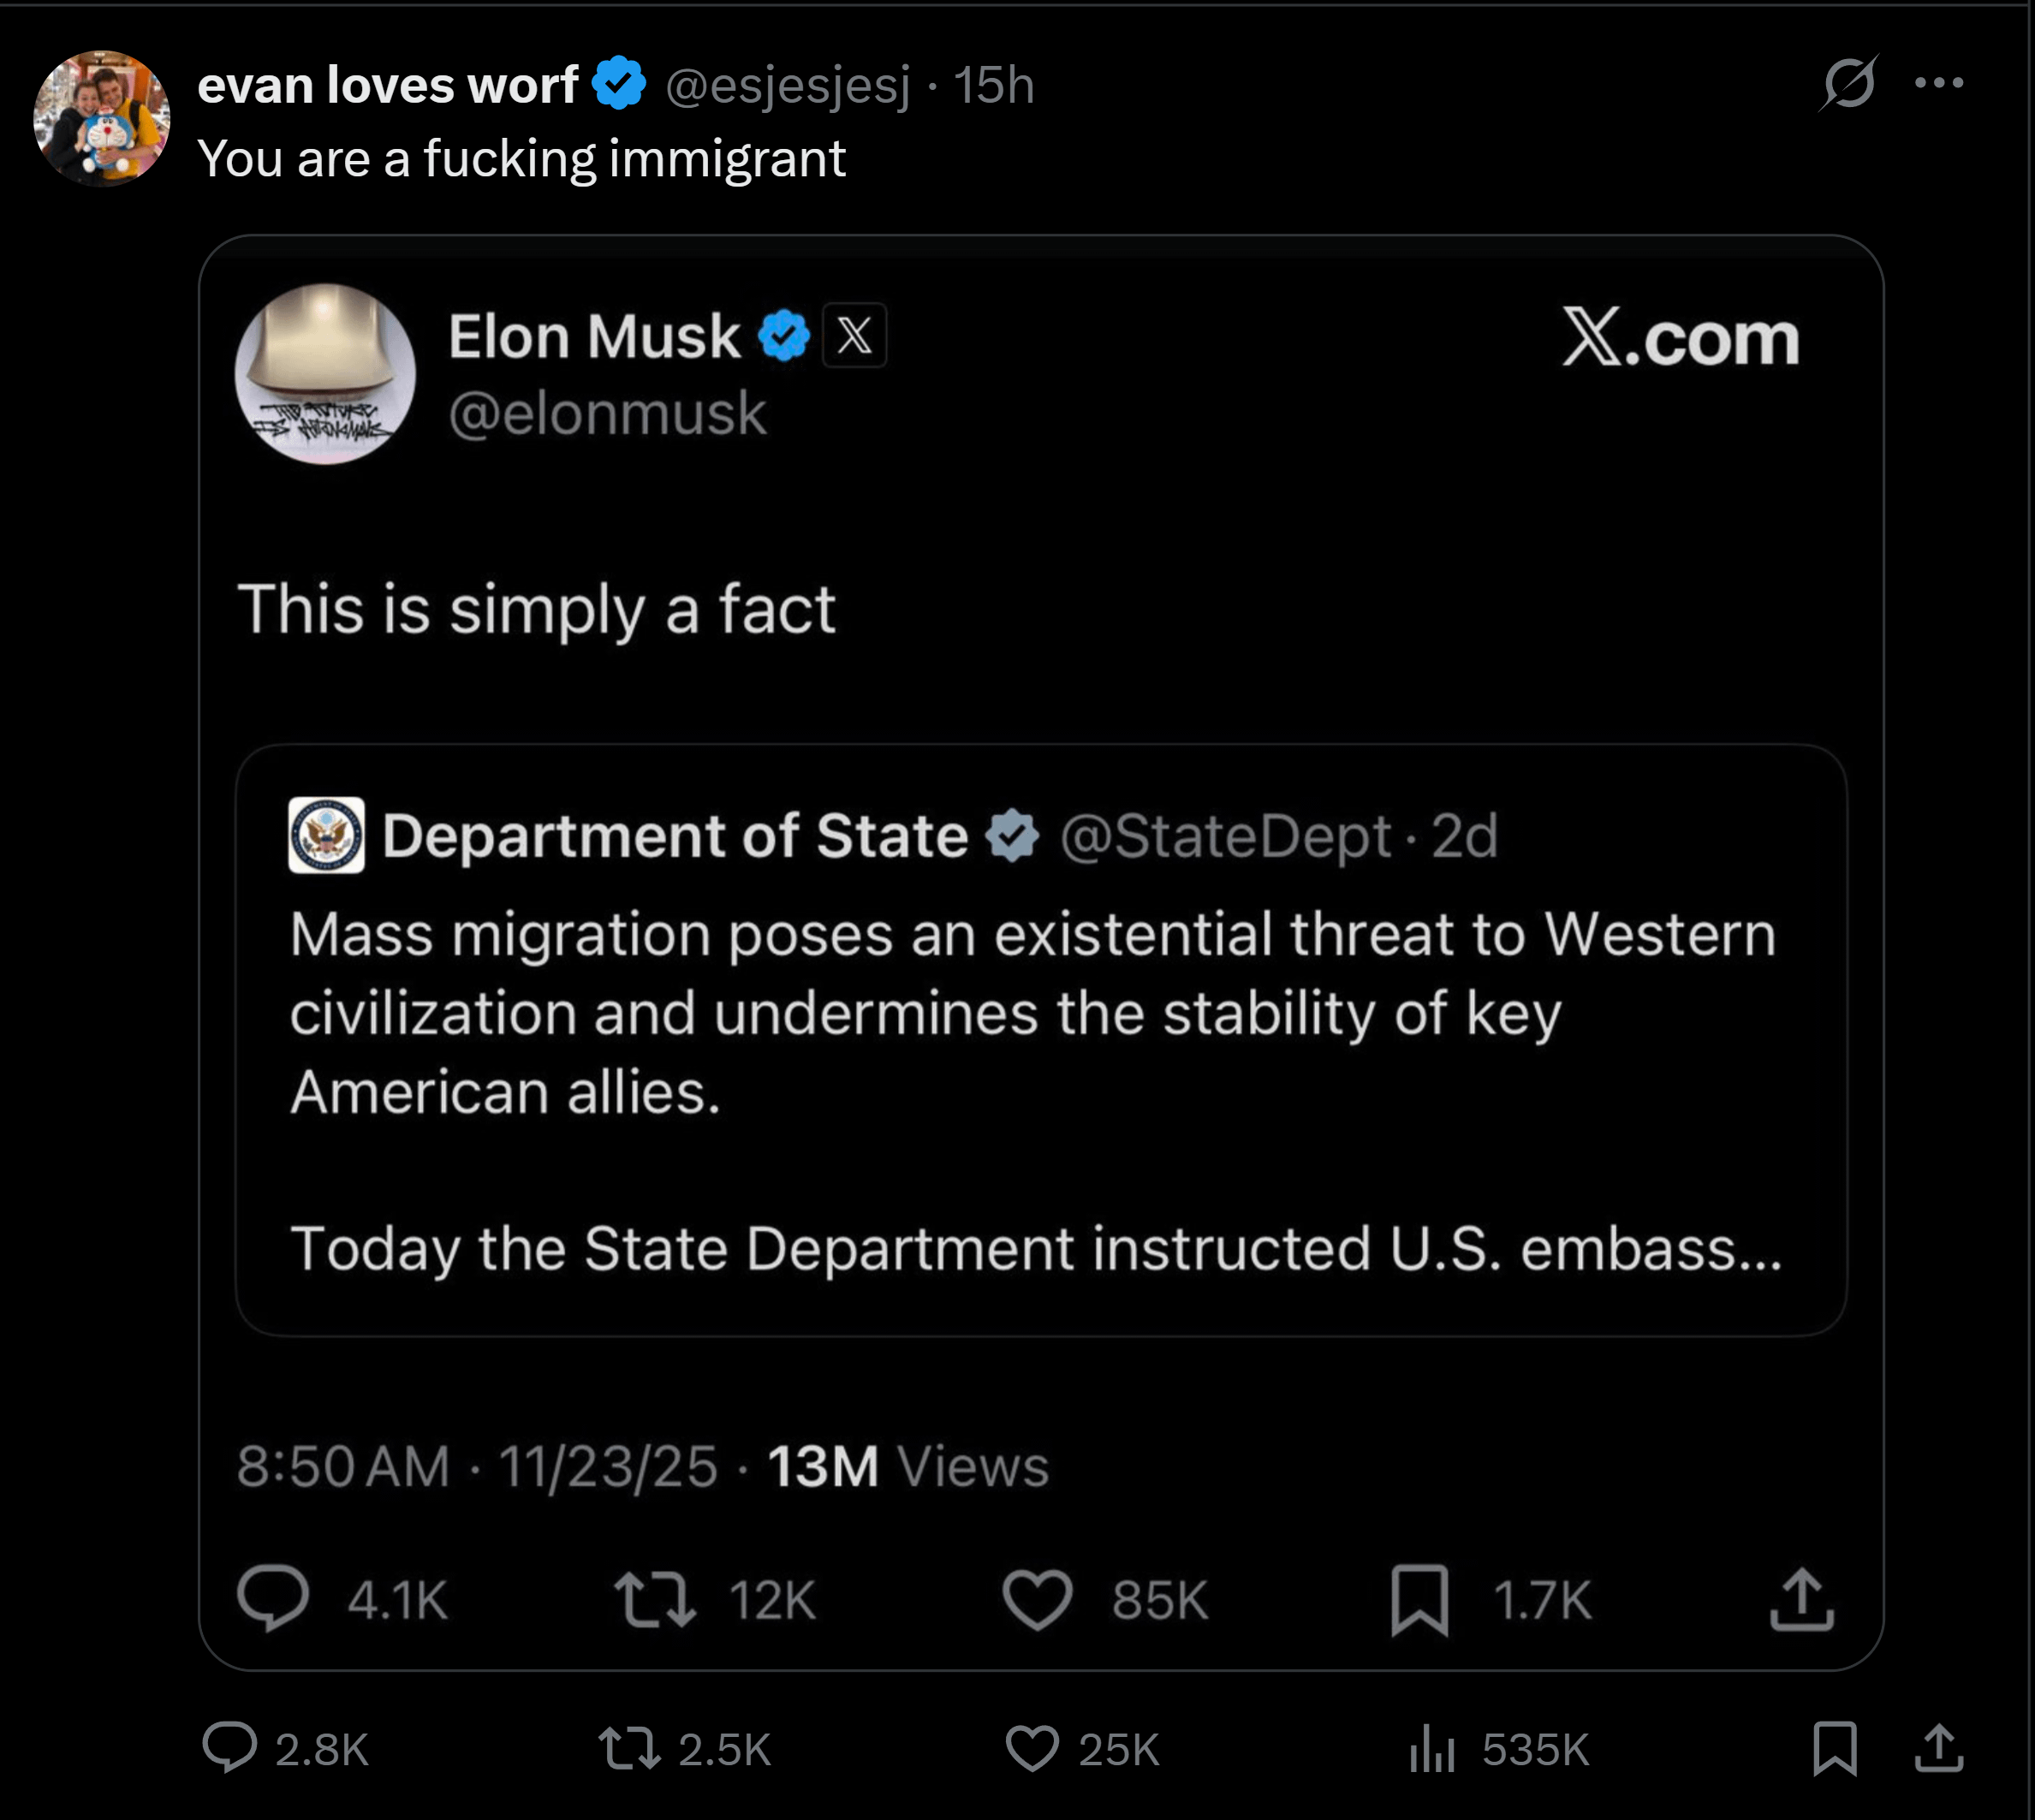Viewport: 2035px width, 1820px height.
Task: View analytics showing 535K views
Action: click(x=1432, y=1748)
